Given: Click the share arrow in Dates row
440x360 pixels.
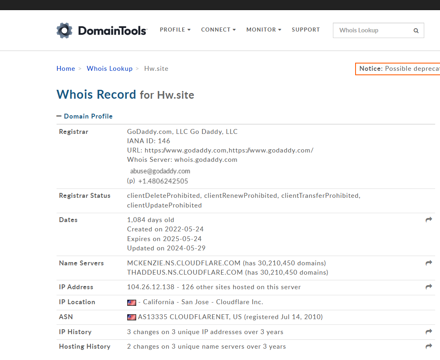Looking at the screenshot, I should (429, 220).
